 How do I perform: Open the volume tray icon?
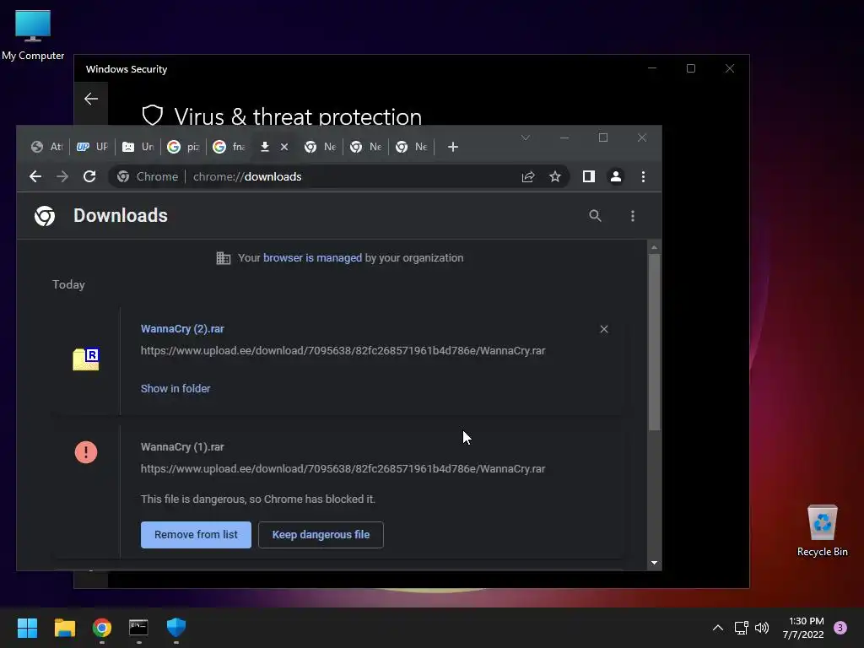click(762, 627)
